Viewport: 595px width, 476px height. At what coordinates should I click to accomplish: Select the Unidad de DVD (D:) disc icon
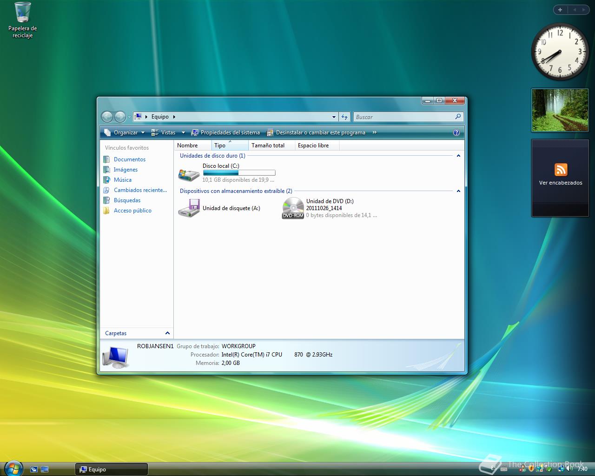tap(293, 208)
